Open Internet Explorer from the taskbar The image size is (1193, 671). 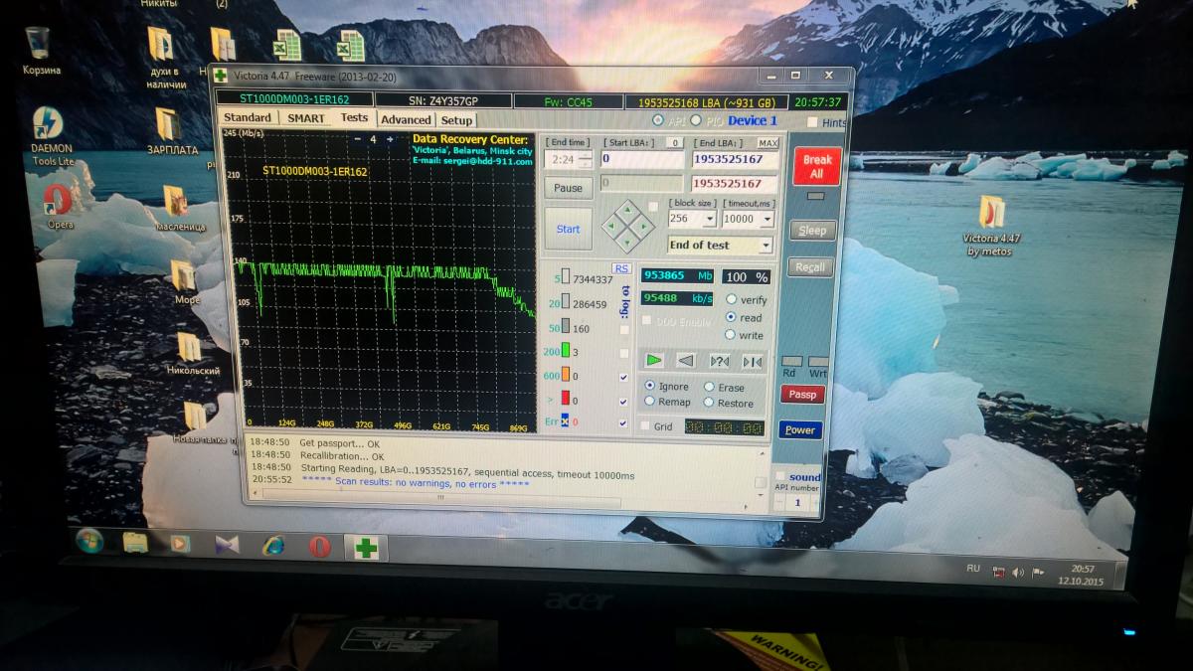[x=273, y=545]
